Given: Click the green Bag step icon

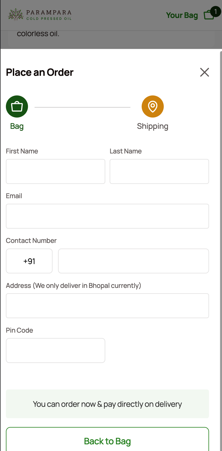Looking at the screenshot, I should pos(17,107).
